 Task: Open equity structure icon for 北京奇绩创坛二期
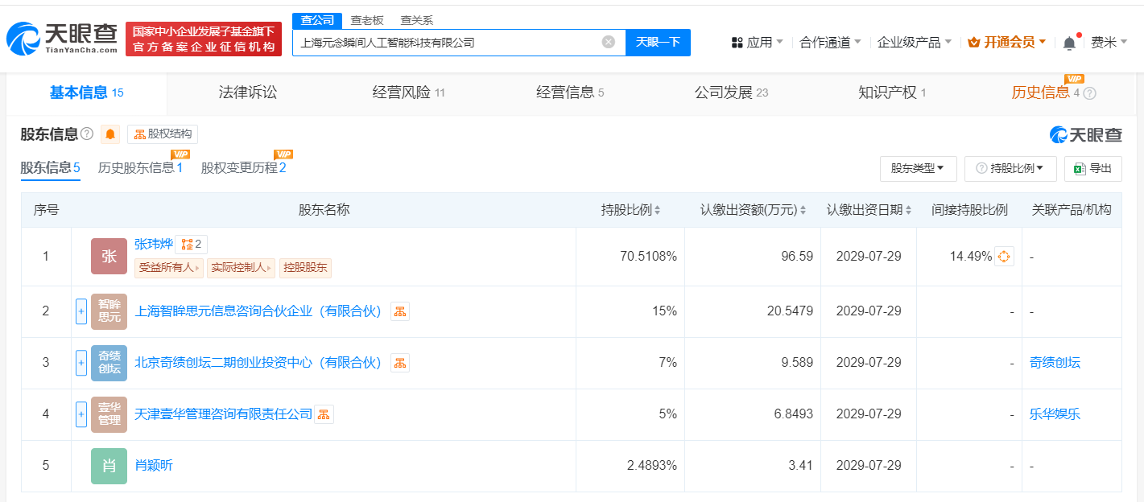click(399, 363)
